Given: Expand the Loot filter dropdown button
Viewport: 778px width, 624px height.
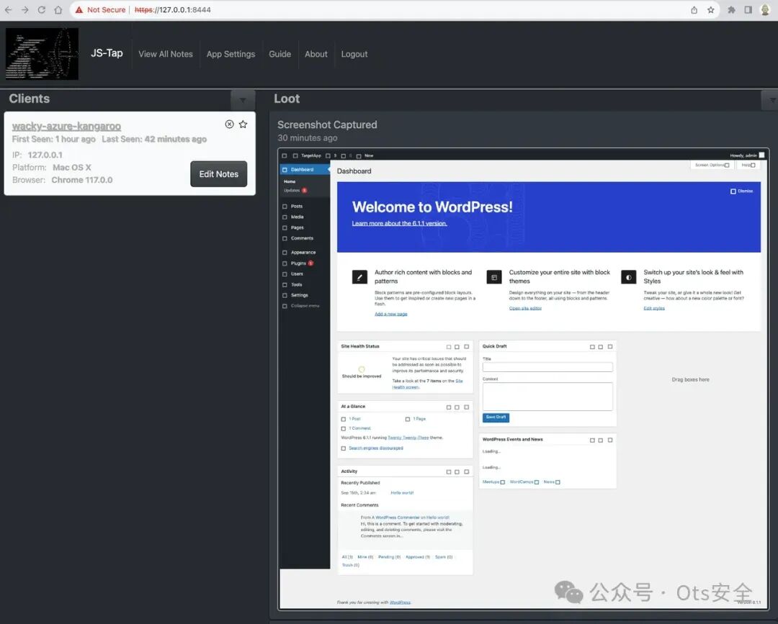Looking at the screenshot, I should 770,100.
